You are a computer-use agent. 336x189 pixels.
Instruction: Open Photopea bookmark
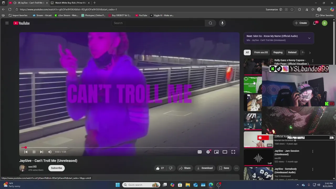(93, 15)
